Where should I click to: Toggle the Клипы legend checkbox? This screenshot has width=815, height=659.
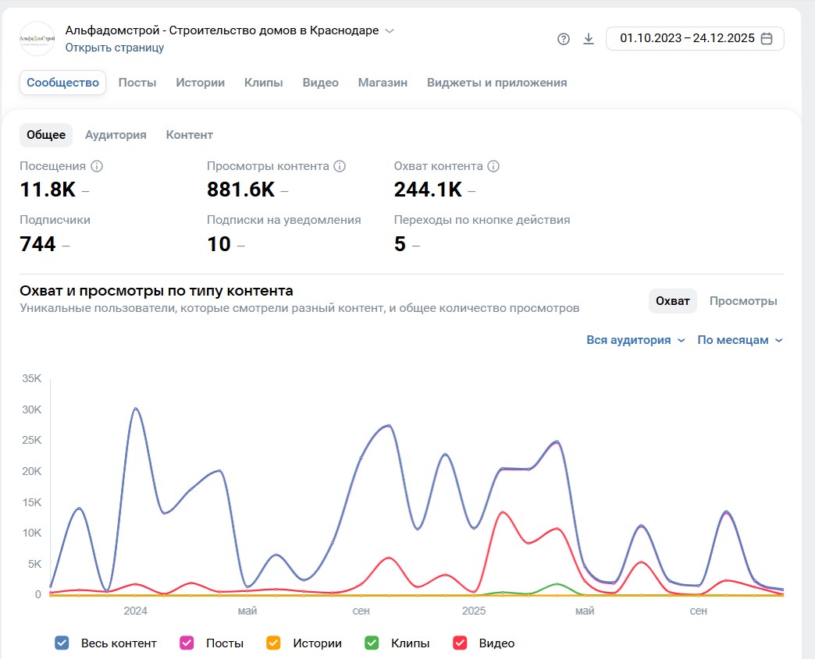[372, 643]
